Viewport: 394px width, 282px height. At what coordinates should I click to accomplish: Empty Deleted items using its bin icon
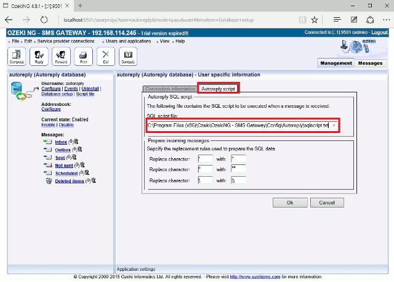pos(94,180)
